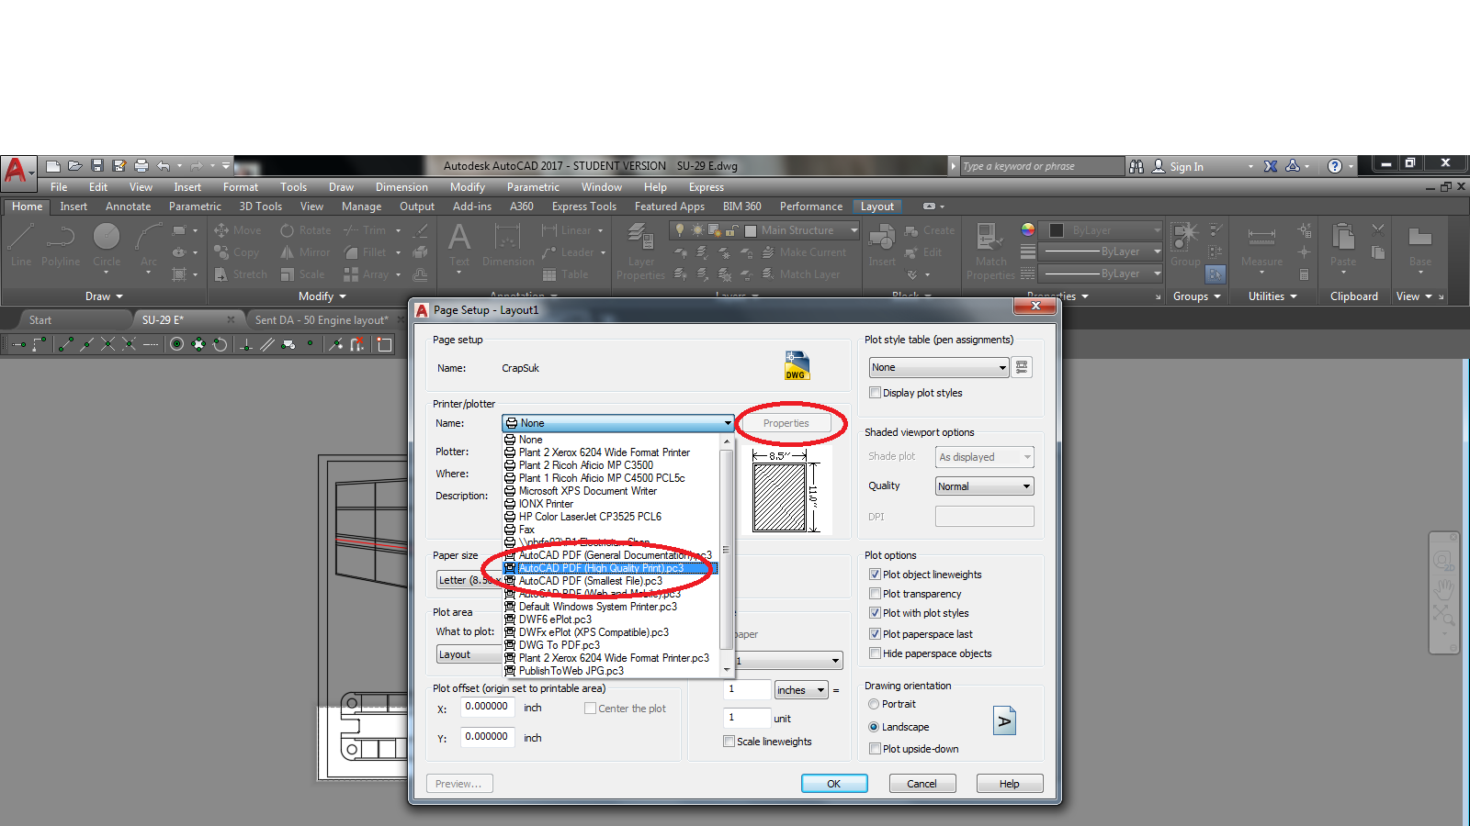Click the Preview button
Screen dimensions: 1470x826
point(459,784)
